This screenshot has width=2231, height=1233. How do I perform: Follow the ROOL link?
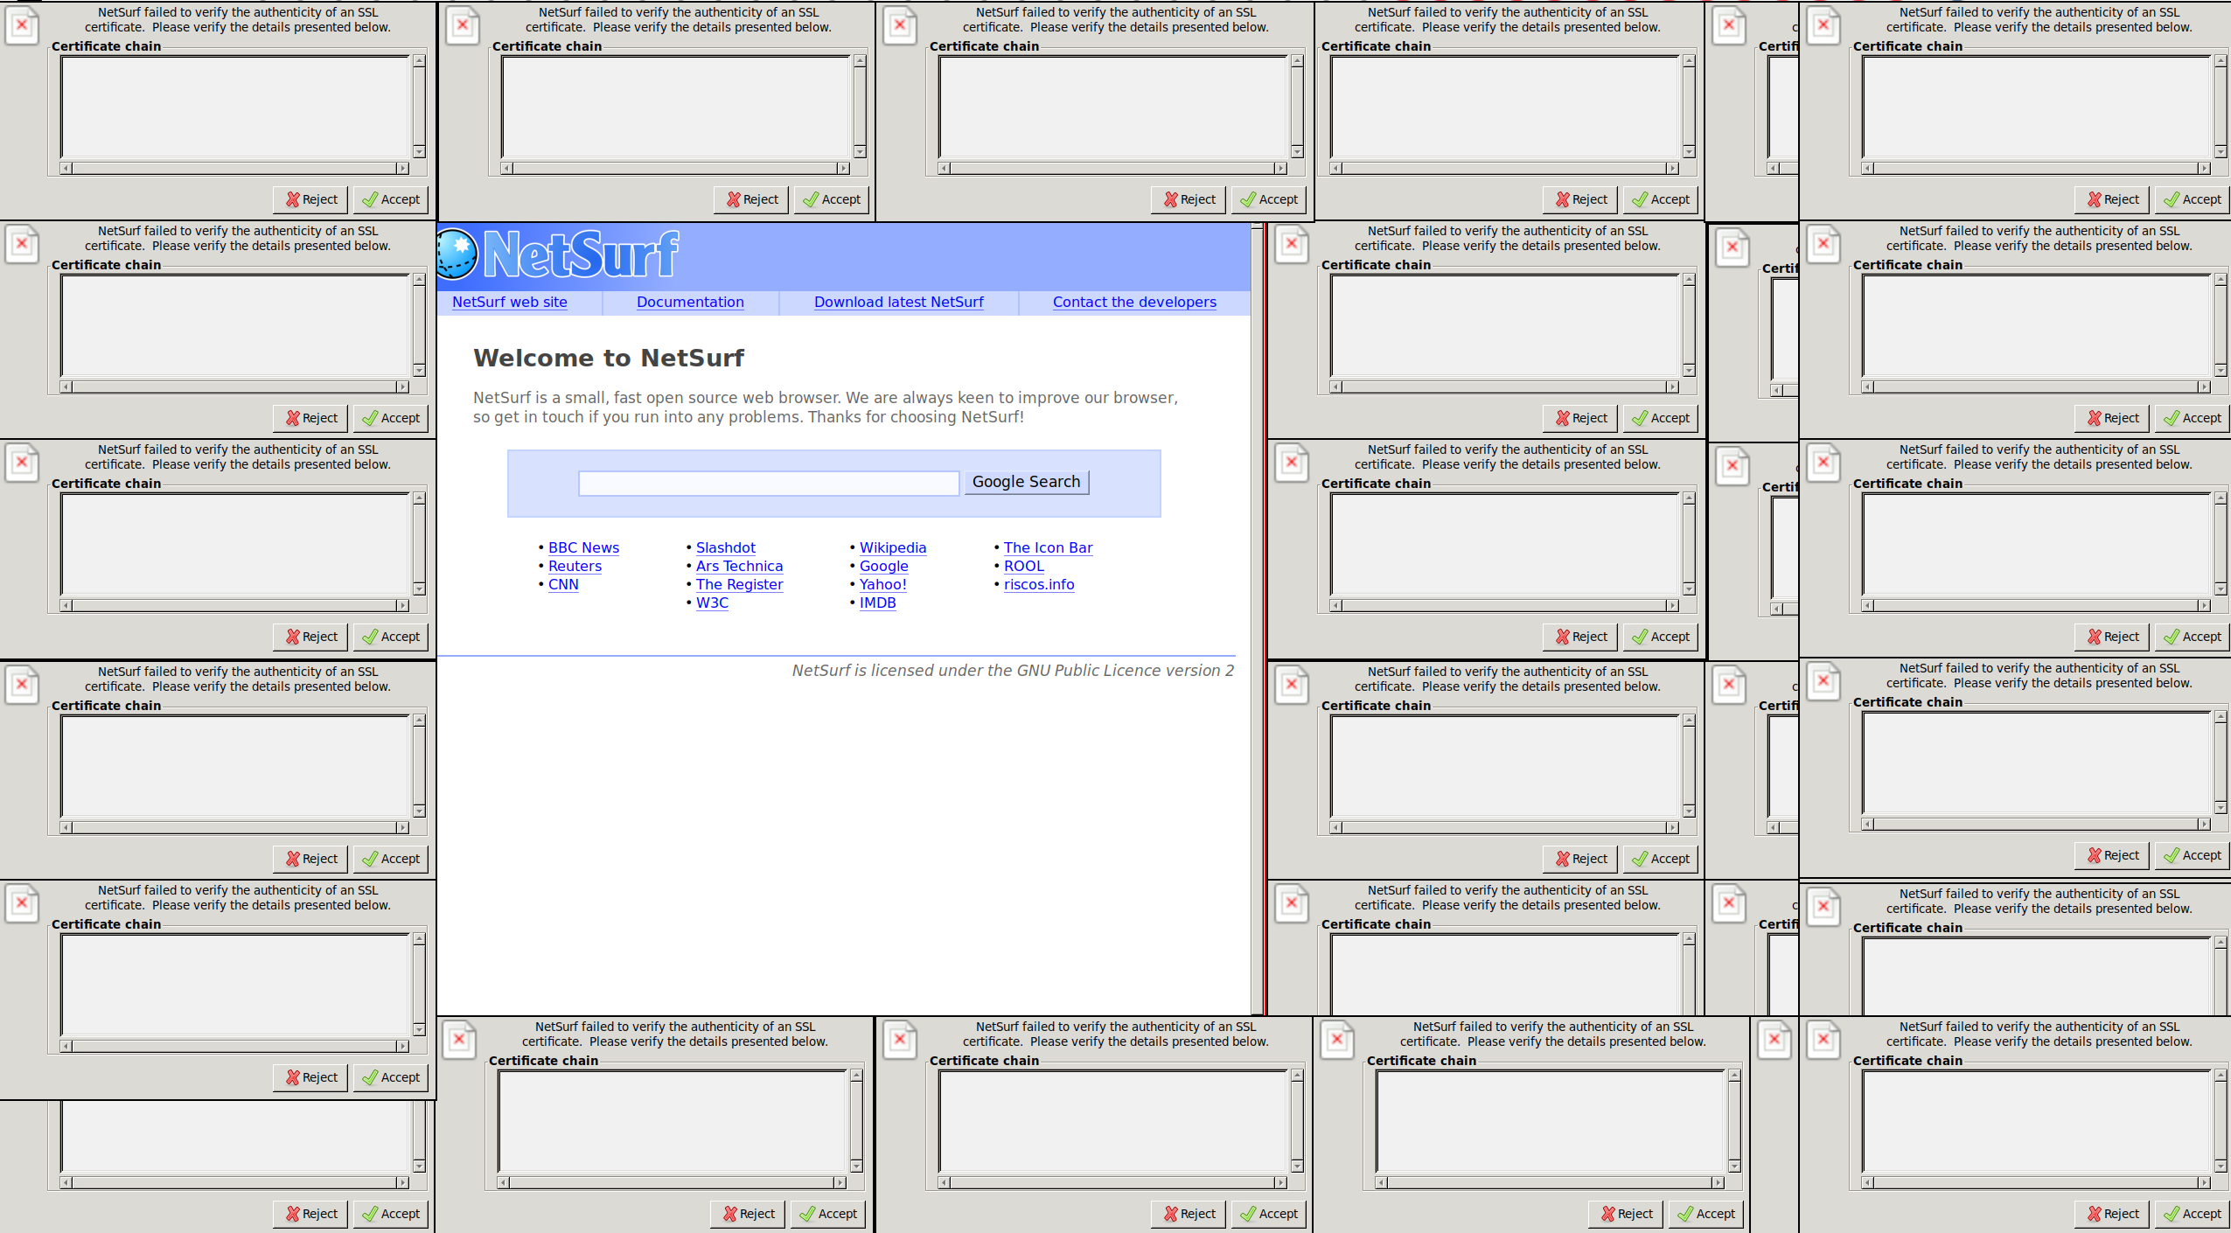click(1023, 566)
